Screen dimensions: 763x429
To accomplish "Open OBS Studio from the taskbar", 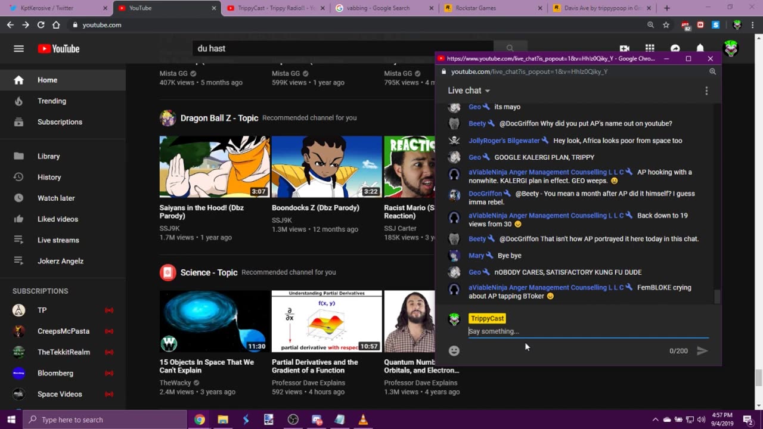I will (x=293, y=419).
